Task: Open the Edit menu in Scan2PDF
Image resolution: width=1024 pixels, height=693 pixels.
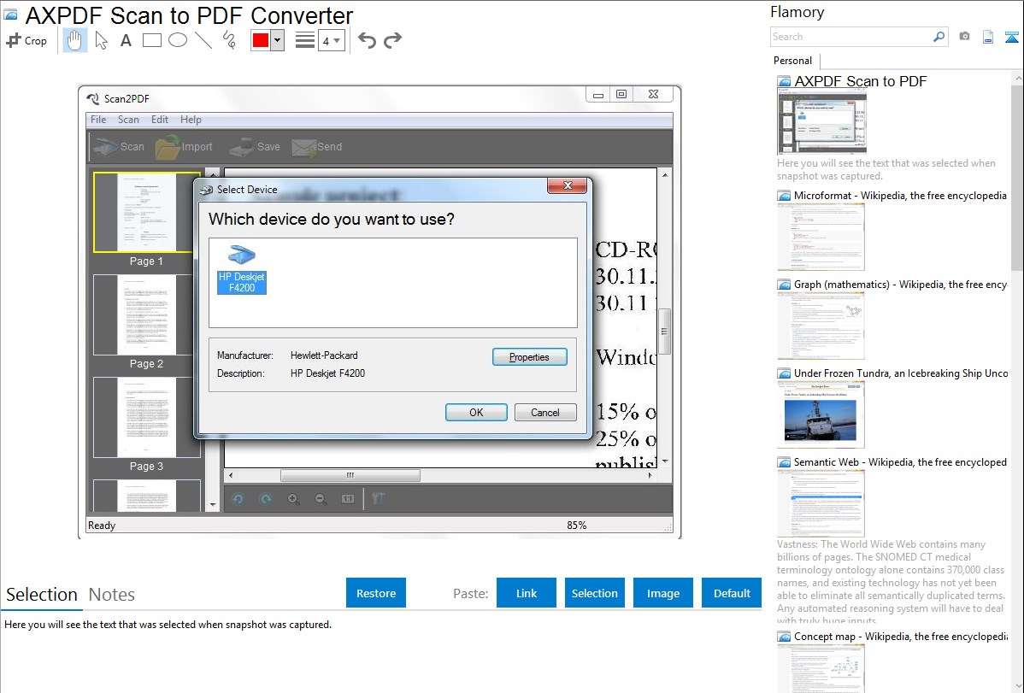Action: (159, 120)
